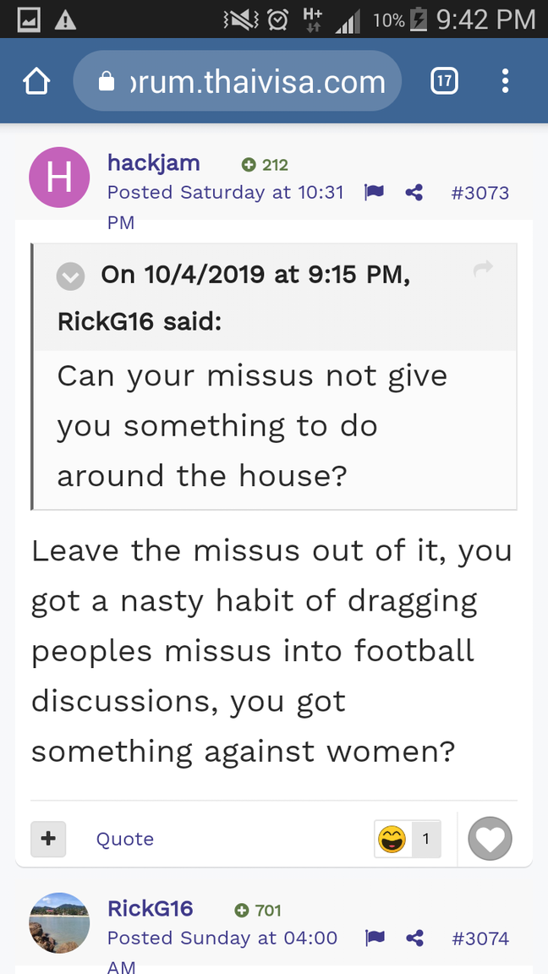Click Quote under hackjam's post
The width and height of the screenshot is (548, 974).
pyautogui.click(x=125, y=839)
